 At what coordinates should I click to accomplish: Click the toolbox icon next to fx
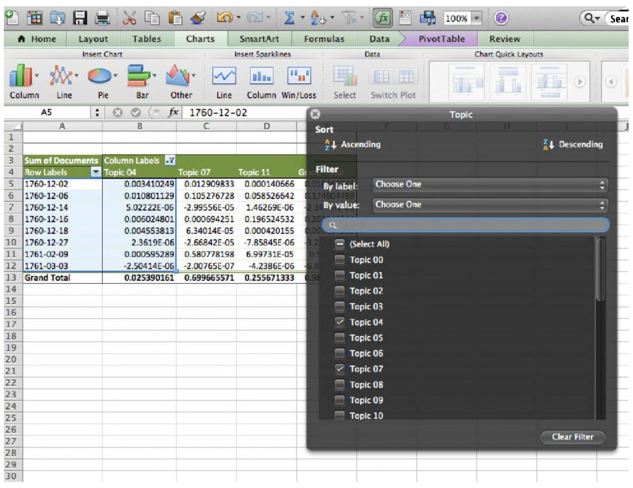point(405,18)
